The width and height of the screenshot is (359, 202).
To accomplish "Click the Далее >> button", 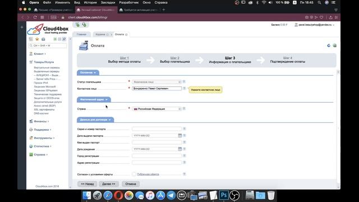I will [x=109, y=184].
